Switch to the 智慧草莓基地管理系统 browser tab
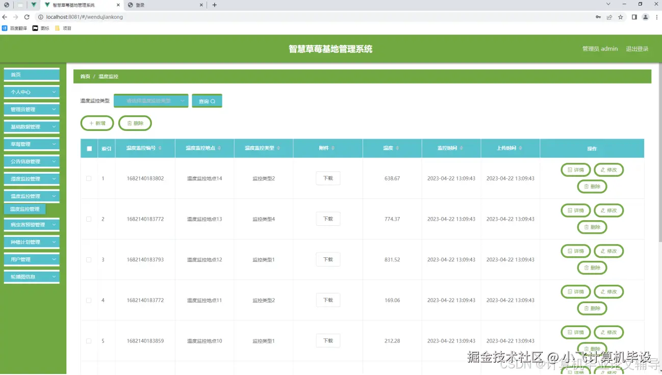This screenshot has width=662, height=375. coord(82,5)
